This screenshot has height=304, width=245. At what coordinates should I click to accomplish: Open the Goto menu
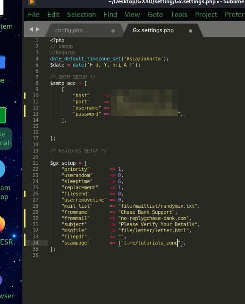click(x=155, y=15)
